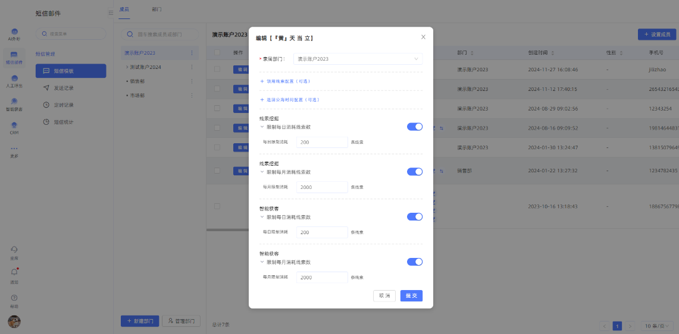This screenshot has height=334, width=679.
Task: Open the 10条/页 page size dropdown
Action: point(657,326)
